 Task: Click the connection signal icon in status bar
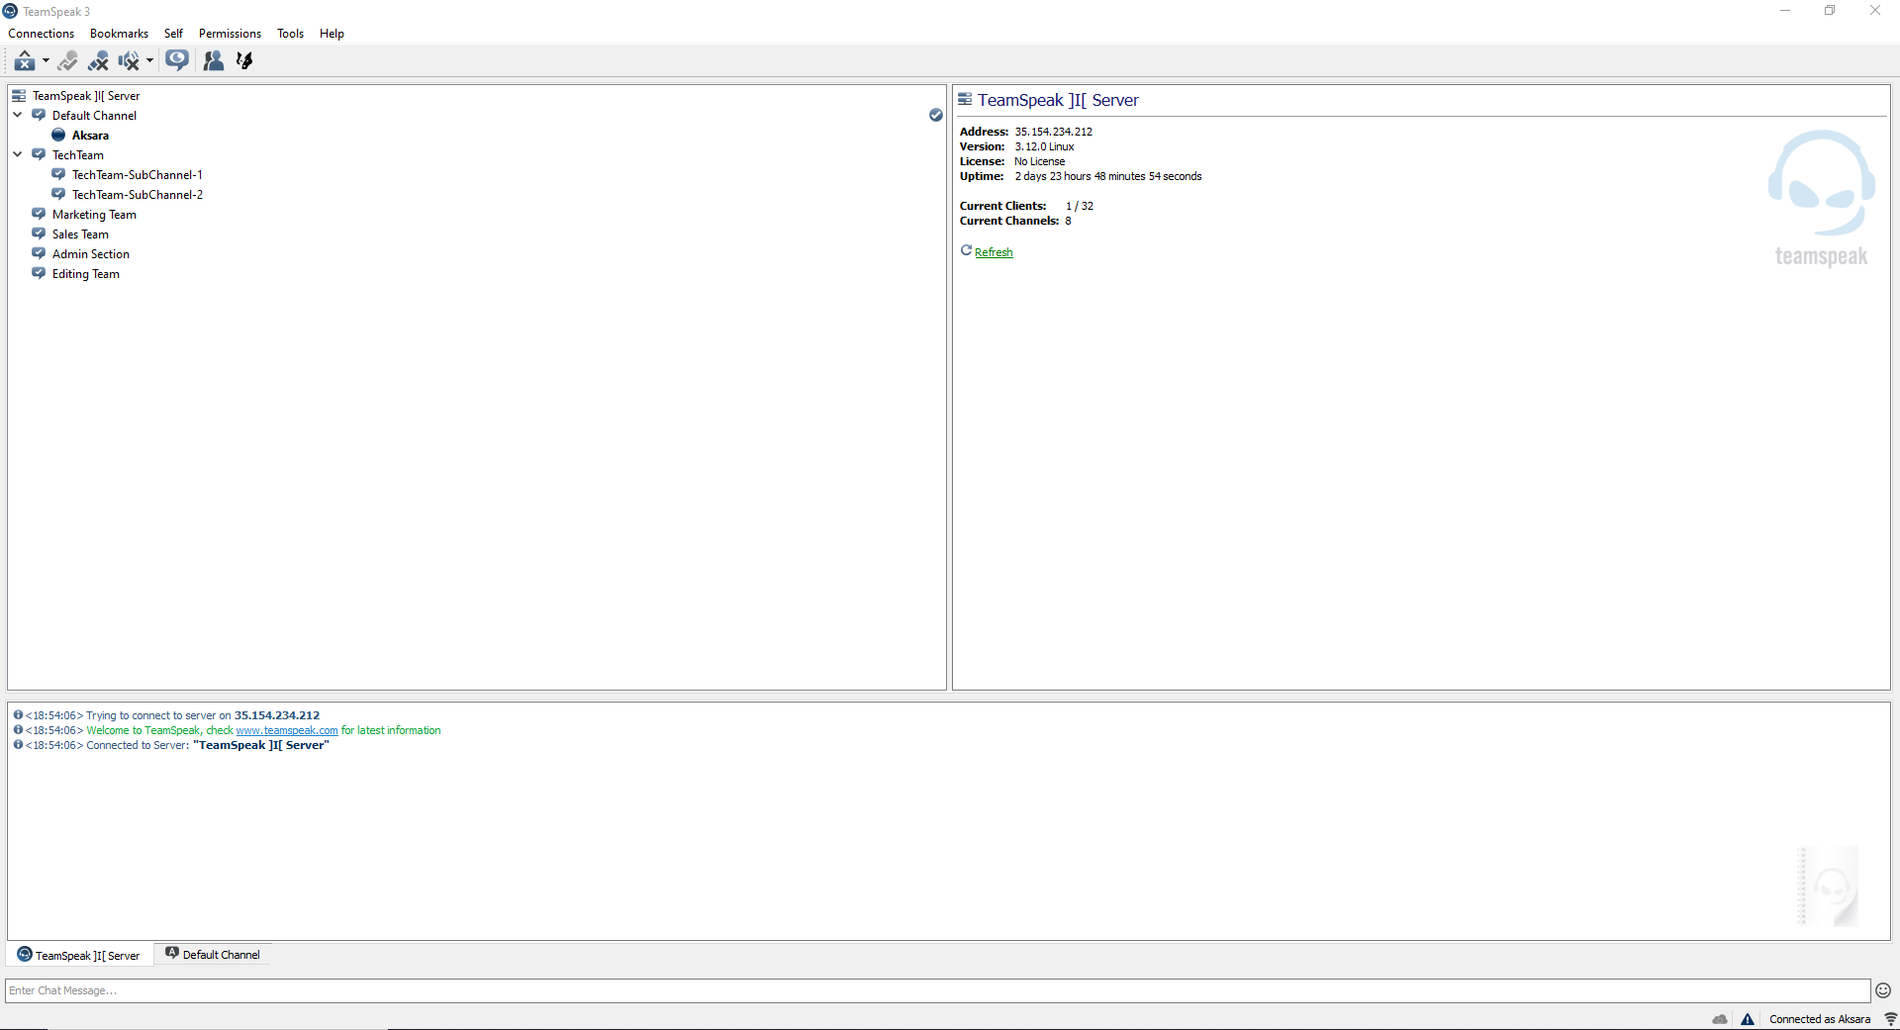[x=1890, y=1019]
